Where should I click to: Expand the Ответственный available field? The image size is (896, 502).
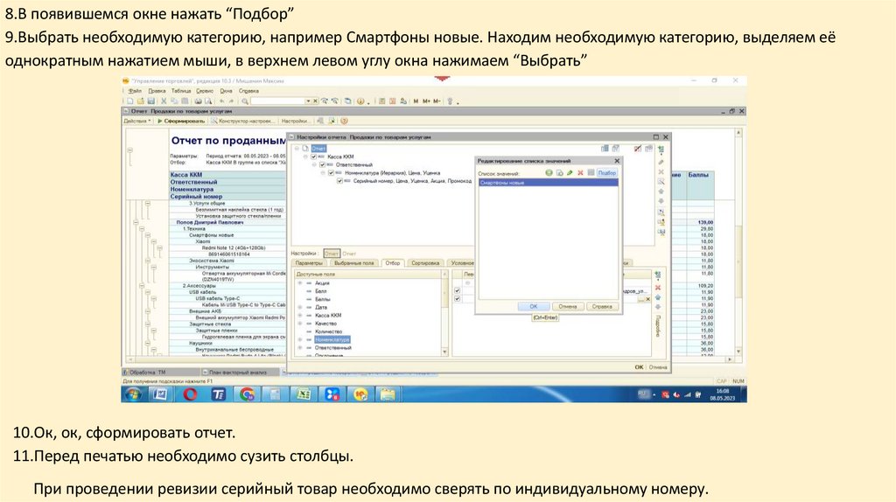click(300, 347)
